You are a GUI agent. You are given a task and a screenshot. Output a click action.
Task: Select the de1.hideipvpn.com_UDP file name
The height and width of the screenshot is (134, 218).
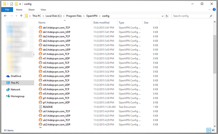[56, 32]
